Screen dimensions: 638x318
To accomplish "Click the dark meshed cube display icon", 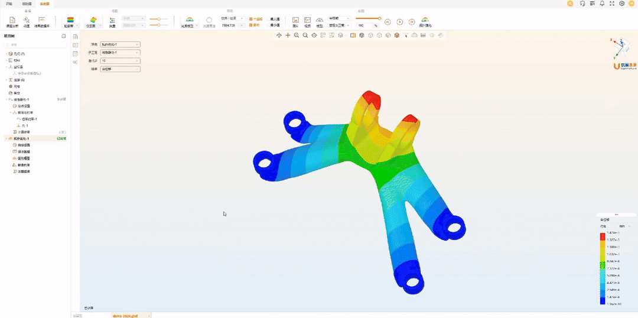I will (x=362, y=35).
